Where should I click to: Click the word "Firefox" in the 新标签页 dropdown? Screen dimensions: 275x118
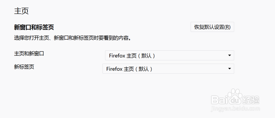[x=114, y=69]
